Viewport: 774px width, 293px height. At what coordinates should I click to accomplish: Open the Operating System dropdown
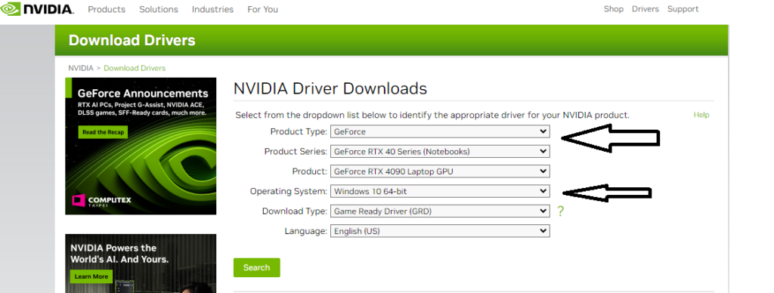[440, 191]
